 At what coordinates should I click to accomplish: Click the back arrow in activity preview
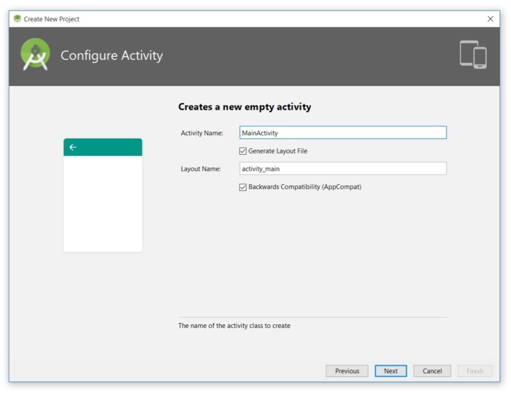73,148
